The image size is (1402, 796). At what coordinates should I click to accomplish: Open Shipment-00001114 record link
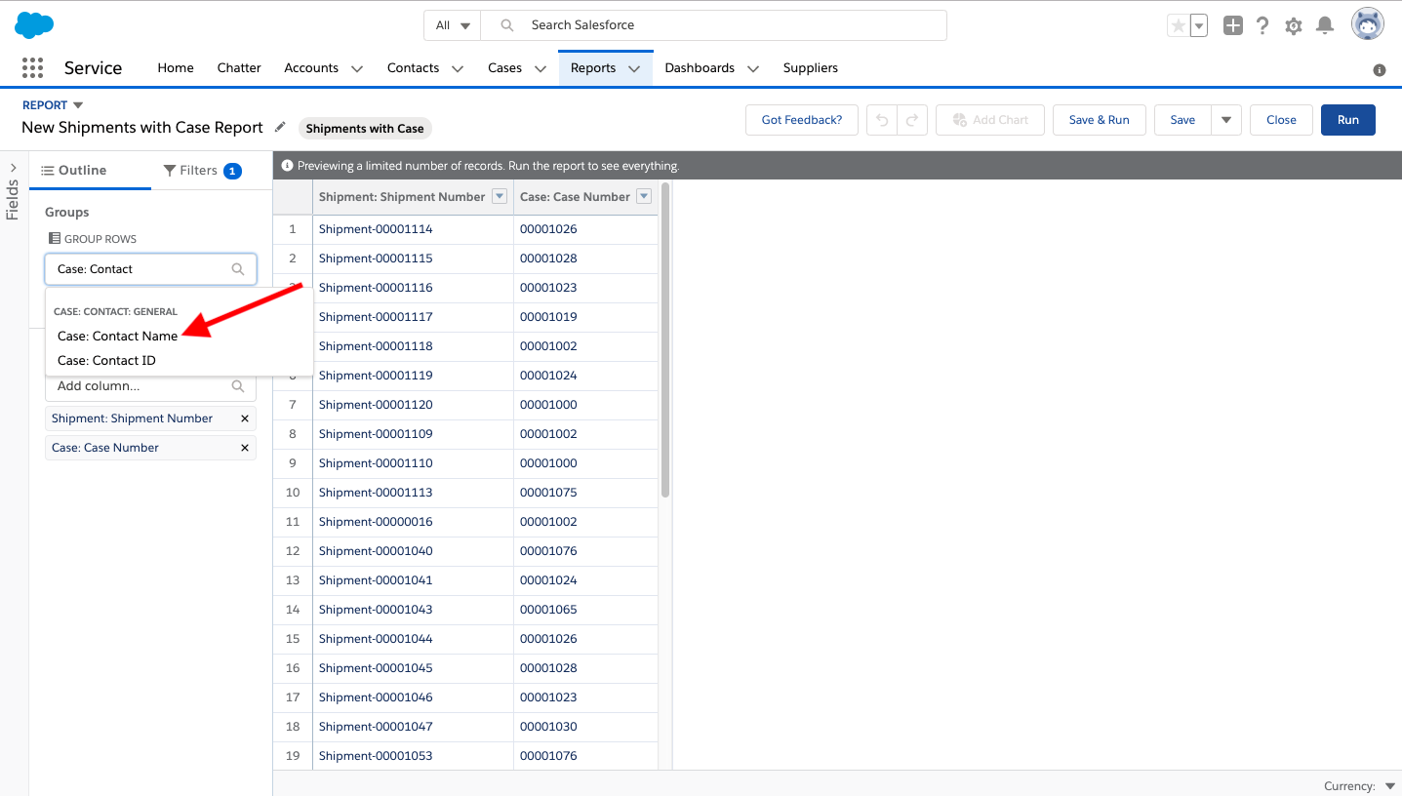(x=376, y=229)
